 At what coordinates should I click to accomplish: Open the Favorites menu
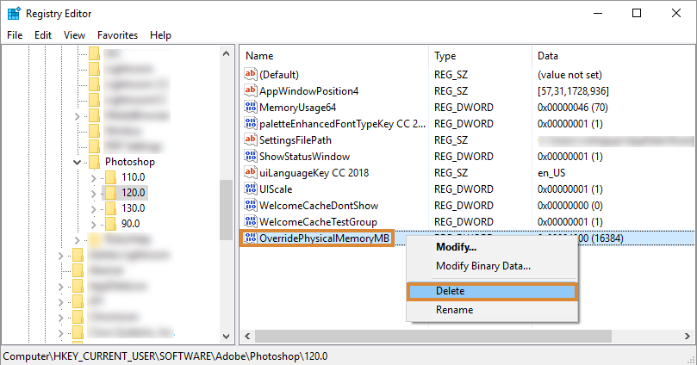pos(117,35)
